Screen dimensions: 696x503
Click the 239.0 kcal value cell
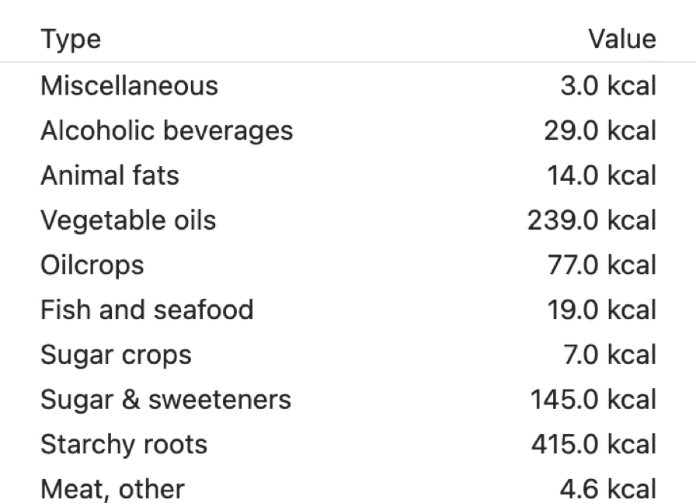click(592, 220)
